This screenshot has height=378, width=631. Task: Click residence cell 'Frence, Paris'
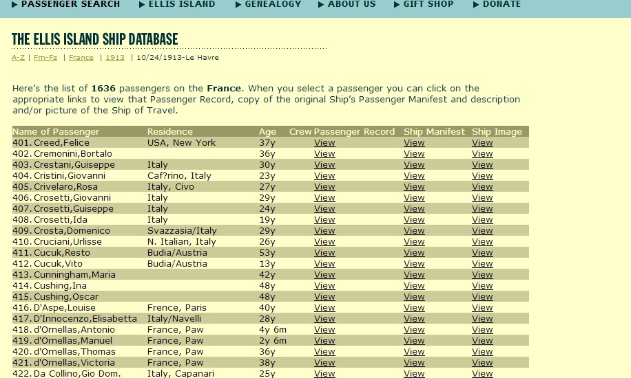[x=176, y=307]
